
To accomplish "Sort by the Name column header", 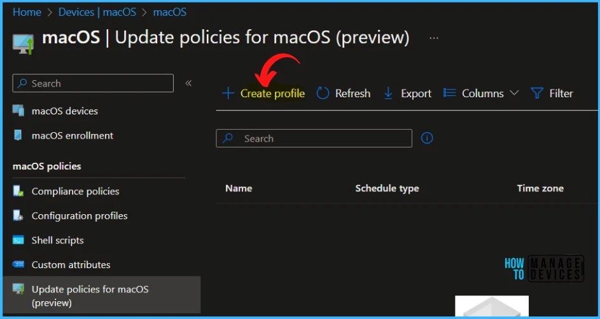I will pos(239,188).
